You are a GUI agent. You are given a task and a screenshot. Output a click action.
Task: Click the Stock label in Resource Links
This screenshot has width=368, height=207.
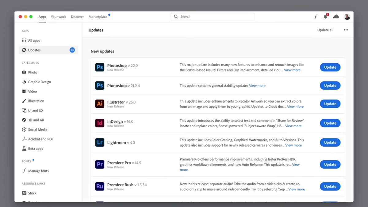(x=32, y=193)
